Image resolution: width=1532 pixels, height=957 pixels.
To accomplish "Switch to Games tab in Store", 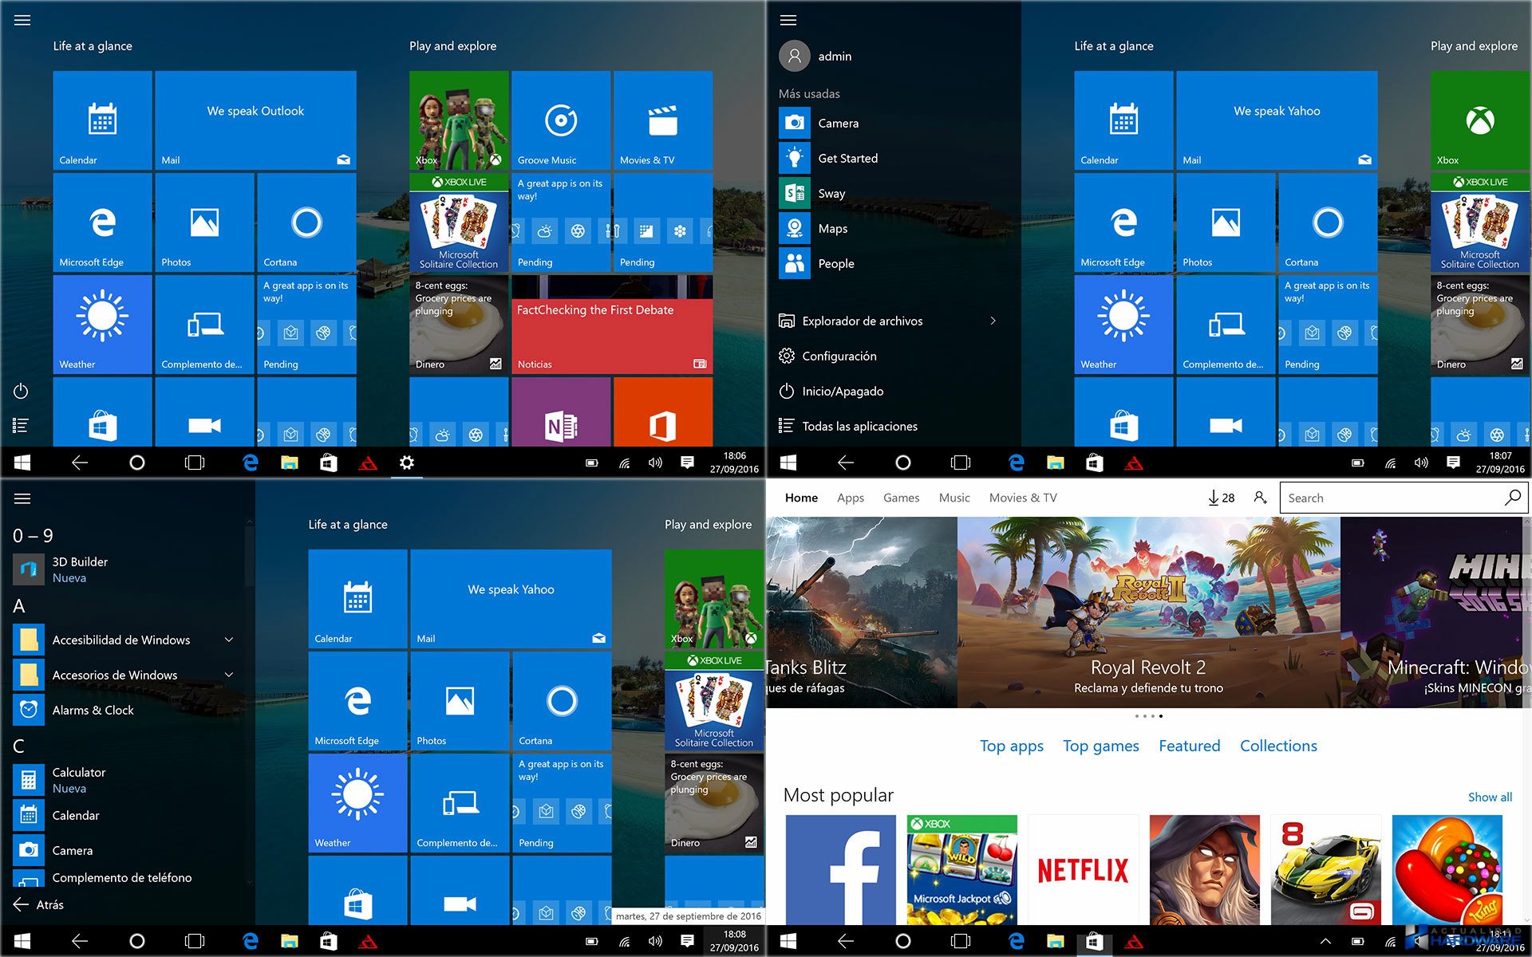I will point(901,498).
